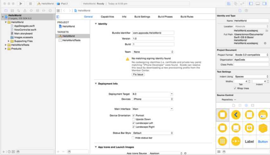The height and width of the screenshot is (155, 270).
Task: Open the Deployment Target combo box
Action: 152,94
